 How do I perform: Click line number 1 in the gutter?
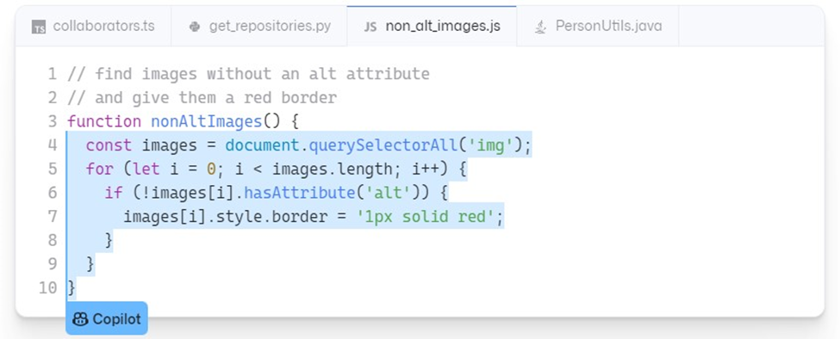(52, 74)
